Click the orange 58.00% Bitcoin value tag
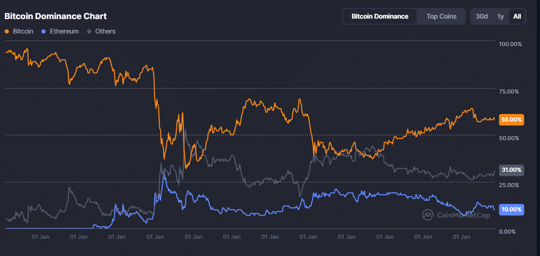Image resolution: width=540 pixels, height=256 pixels. [511, 120]
